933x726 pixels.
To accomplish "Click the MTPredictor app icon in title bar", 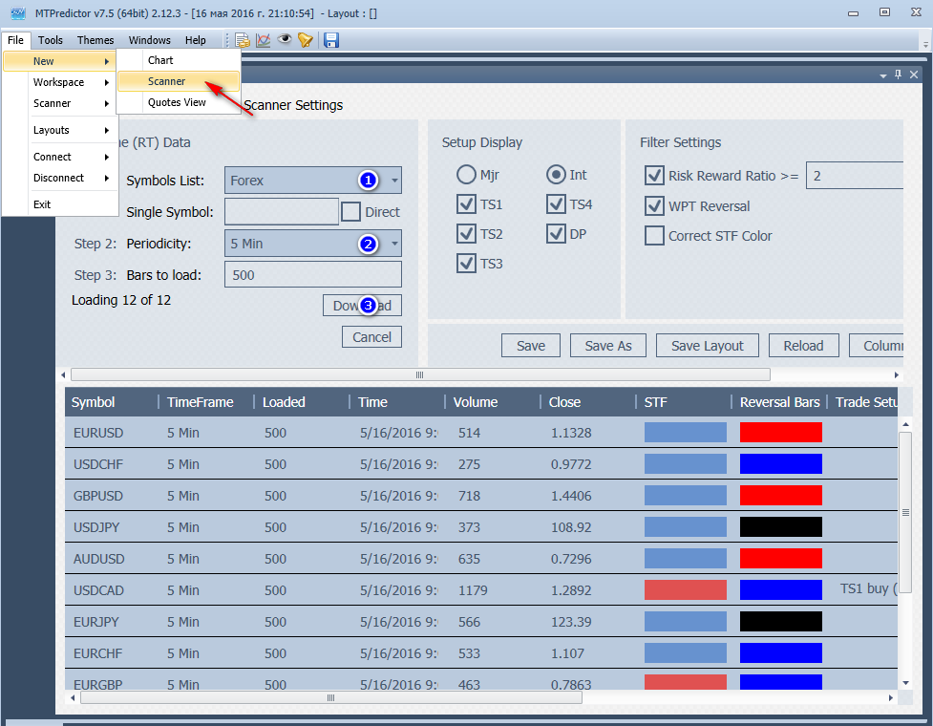I will pyautogui.click(x=16, y=12).
